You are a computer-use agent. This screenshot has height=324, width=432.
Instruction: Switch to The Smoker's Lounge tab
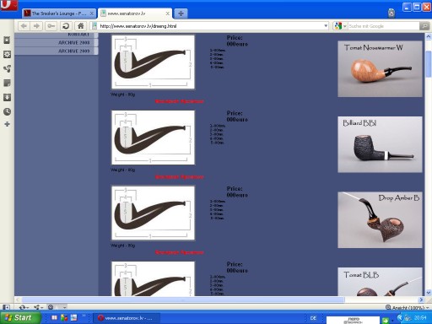click(x=59, y=13)
